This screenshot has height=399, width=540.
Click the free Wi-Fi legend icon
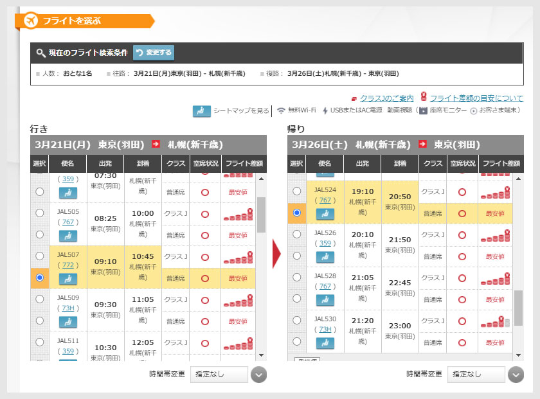[281, 111]
